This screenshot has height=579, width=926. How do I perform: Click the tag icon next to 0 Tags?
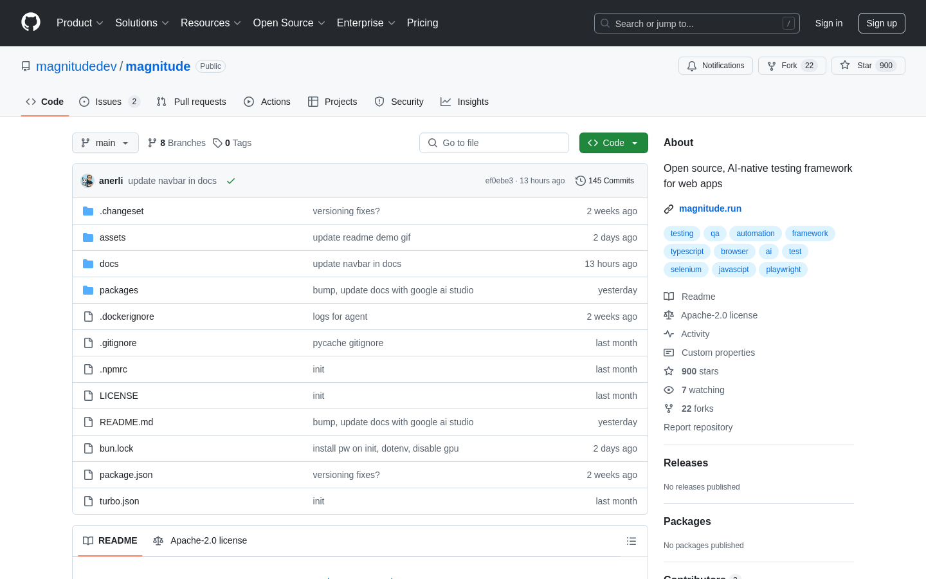point(217,143)
